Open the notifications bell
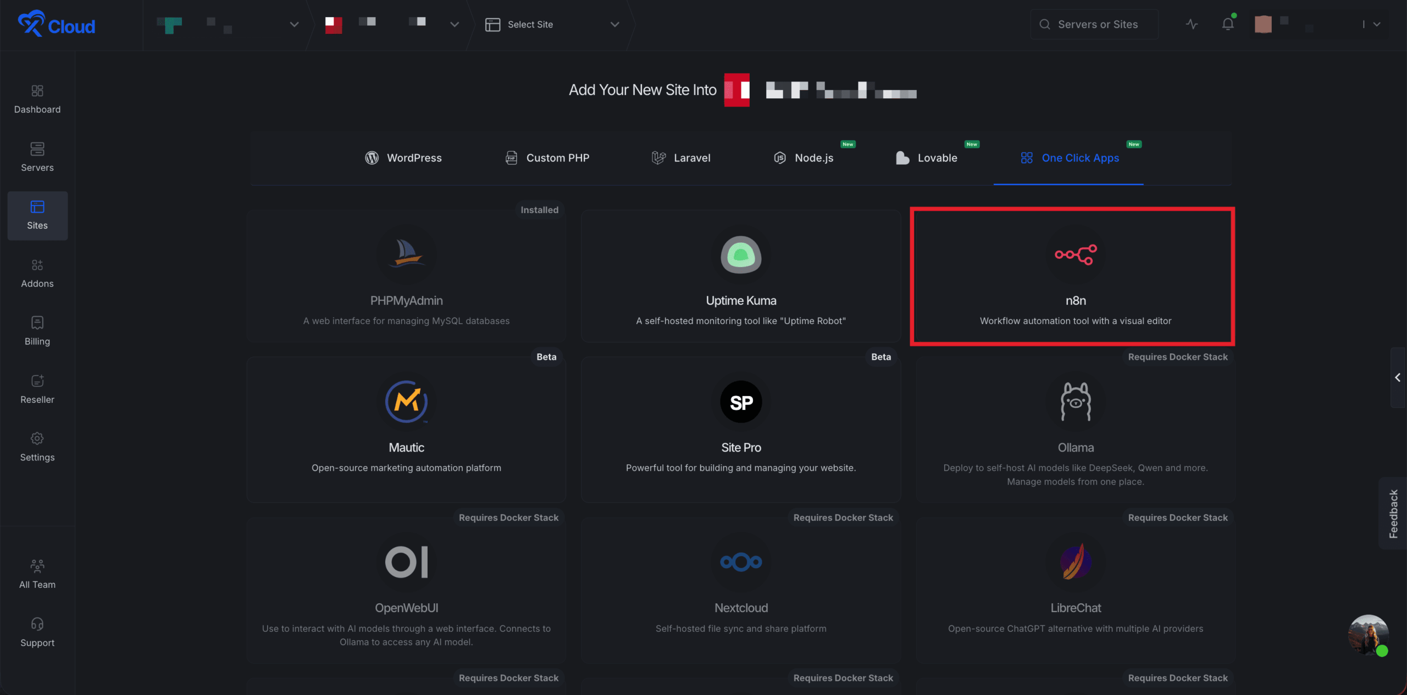Screen dimensions: 1407x695 coord(1228,24)
